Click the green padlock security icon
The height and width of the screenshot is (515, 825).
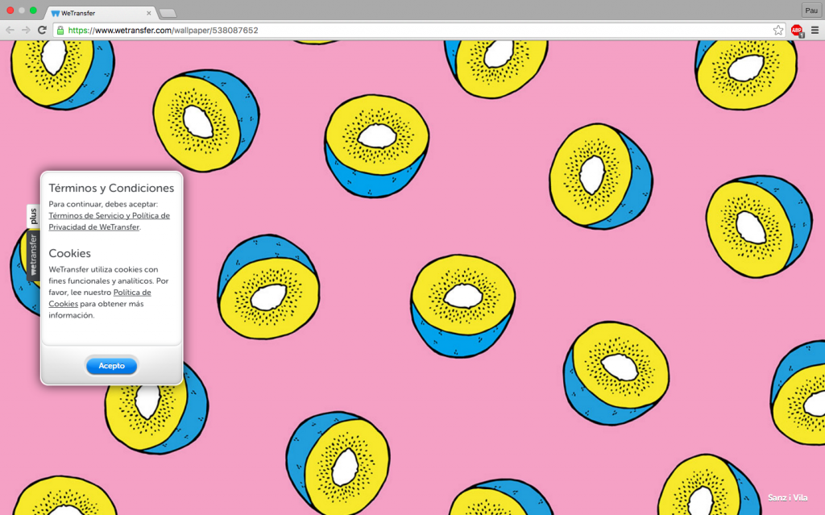60,31
